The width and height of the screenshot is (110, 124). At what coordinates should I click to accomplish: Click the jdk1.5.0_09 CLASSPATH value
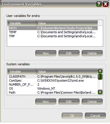click(x=66, y=76)
